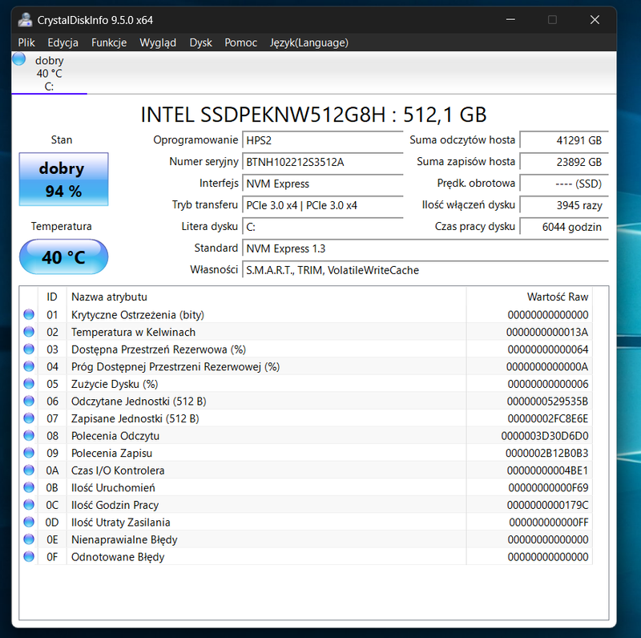Click the ID column header

click(x=52, y=297)
